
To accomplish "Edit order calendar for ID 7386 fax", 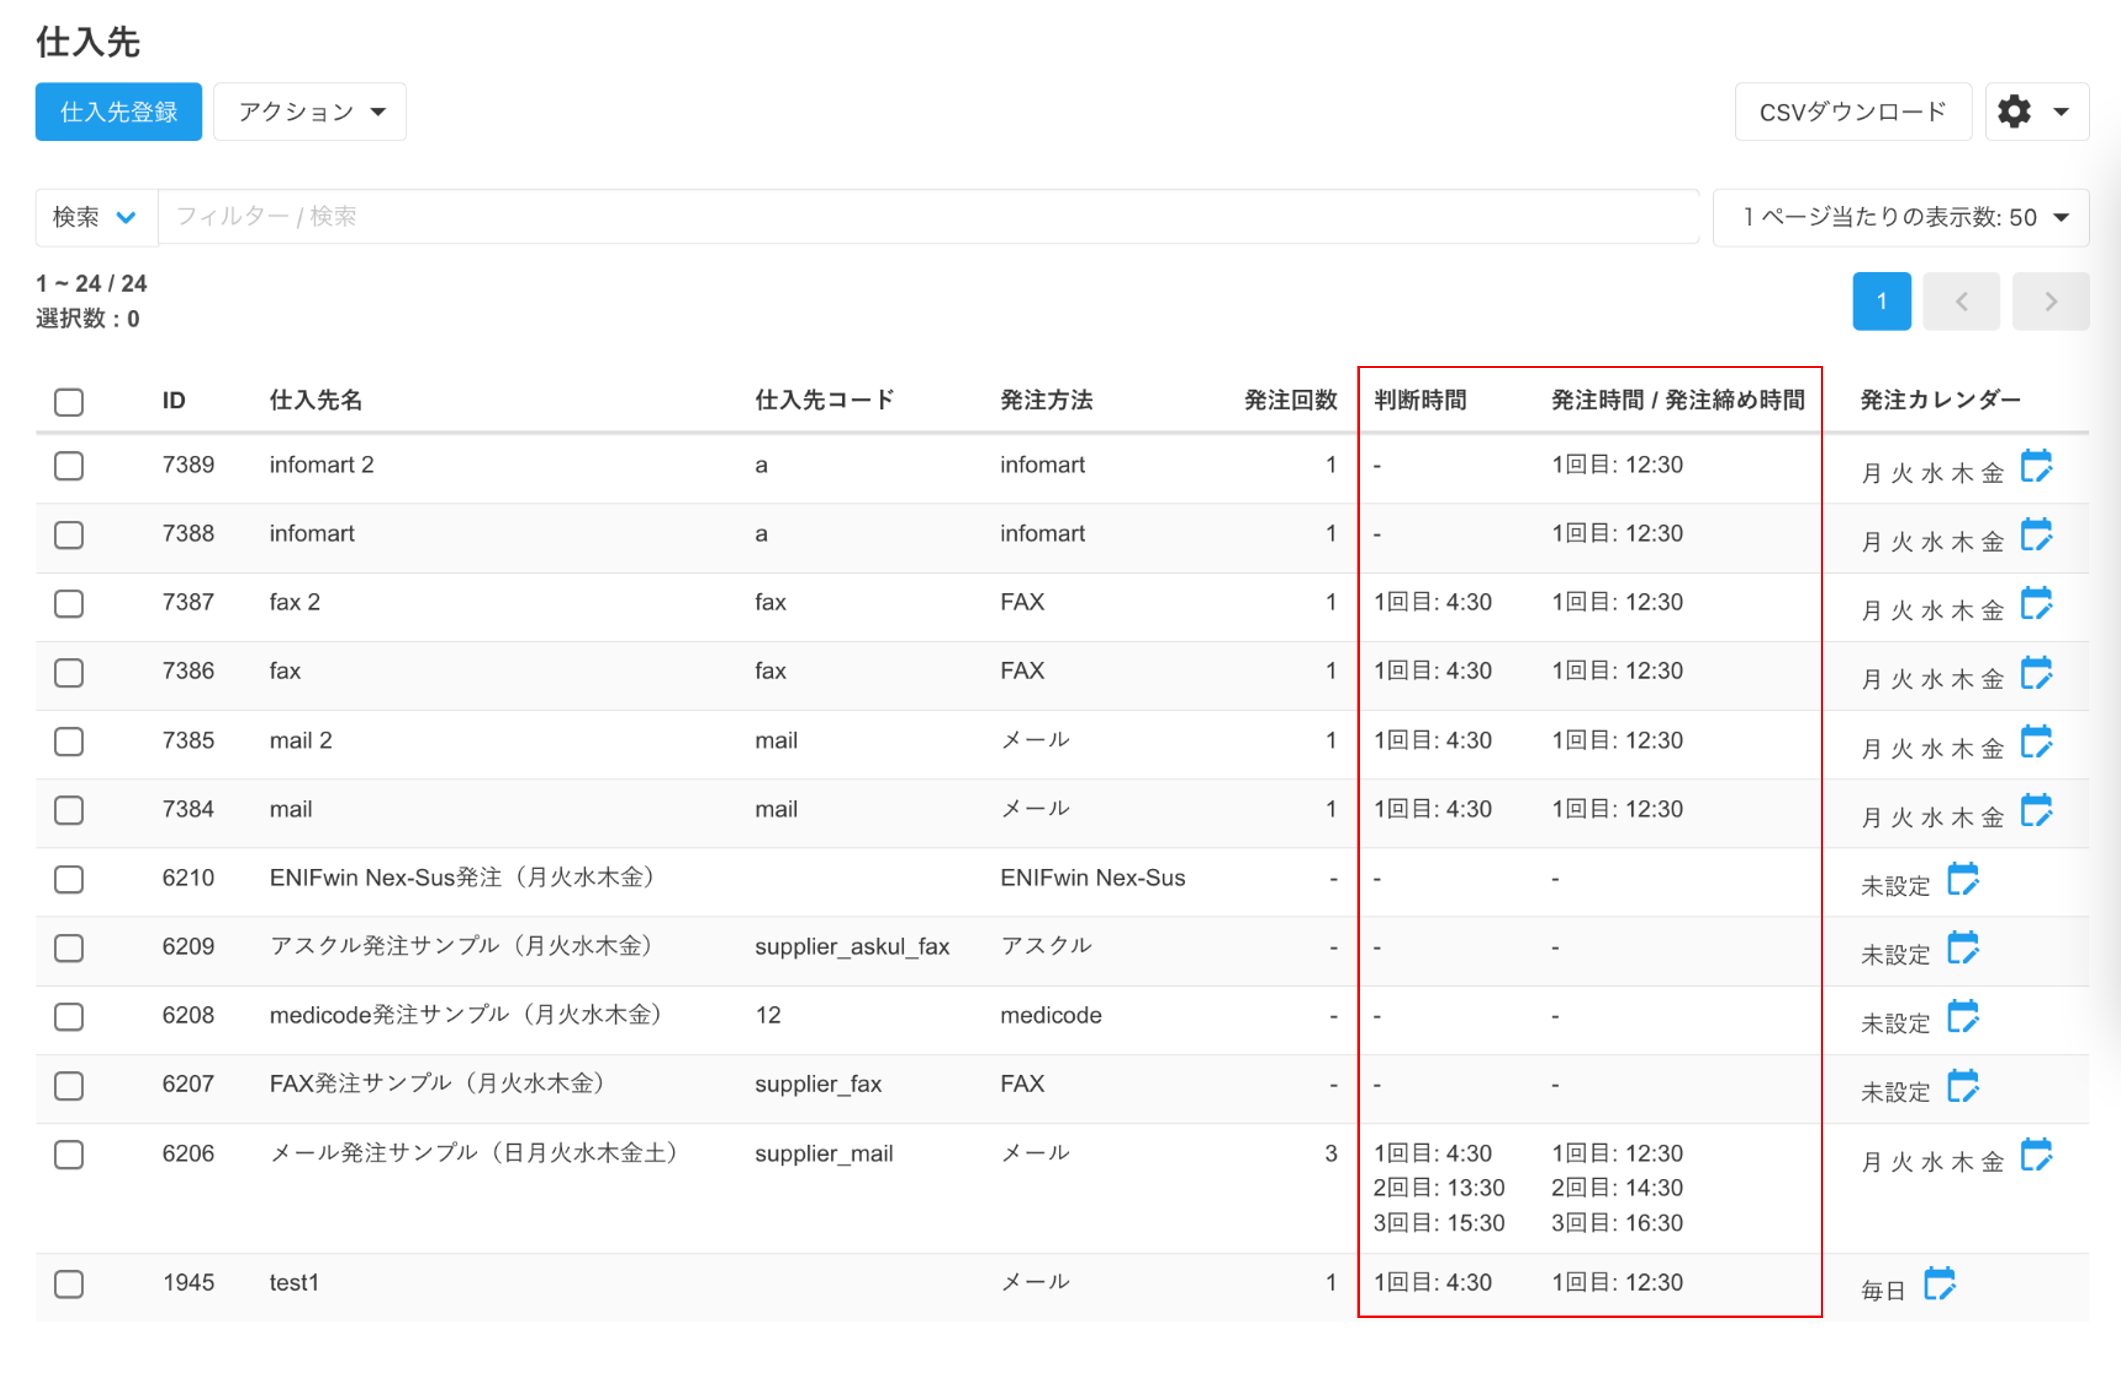I will point(2035,673).
